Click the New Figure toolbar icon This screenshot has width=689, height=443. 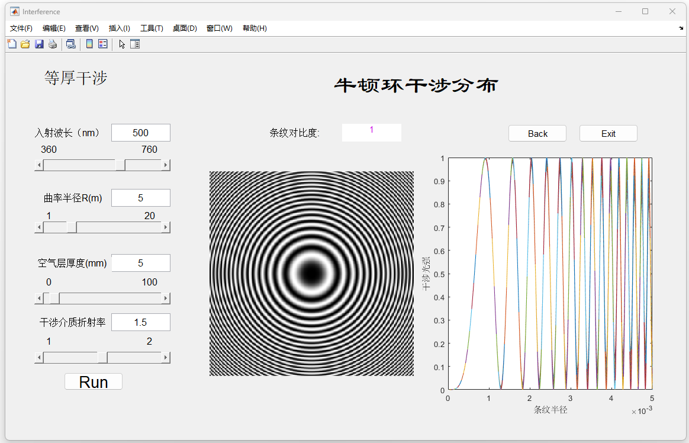coord(12,44)
